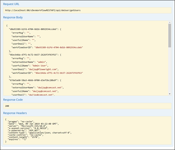Click the Response Code heading
The height and width of the screenshot is (150, 175).
13,100
